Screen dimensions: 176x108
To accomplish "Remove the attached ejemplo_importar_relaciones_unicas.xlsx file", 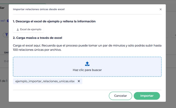I will pos(79,81).
